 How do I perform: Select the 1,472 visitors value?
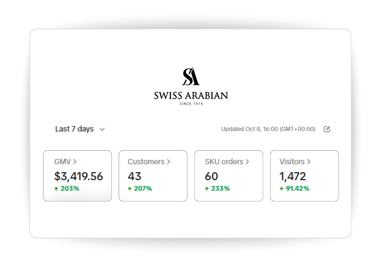point(293,176)
